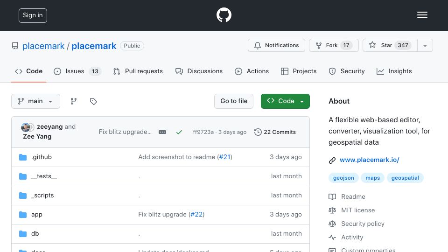
Task: Open the zeeyang author link
Action: (x=50, y=126)
